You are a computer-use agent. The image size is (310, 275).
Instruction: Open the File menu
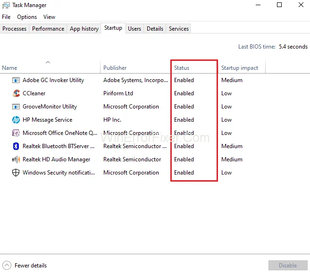[x=6, y=17]
